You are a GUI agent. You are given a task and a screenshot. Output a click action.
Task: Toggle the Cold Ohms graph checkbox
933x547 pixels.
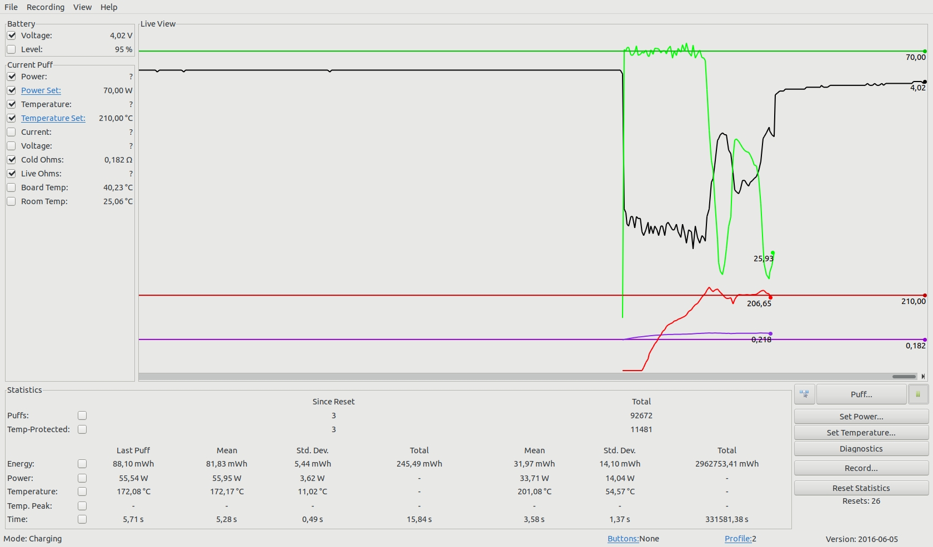(x=11, y=160)
